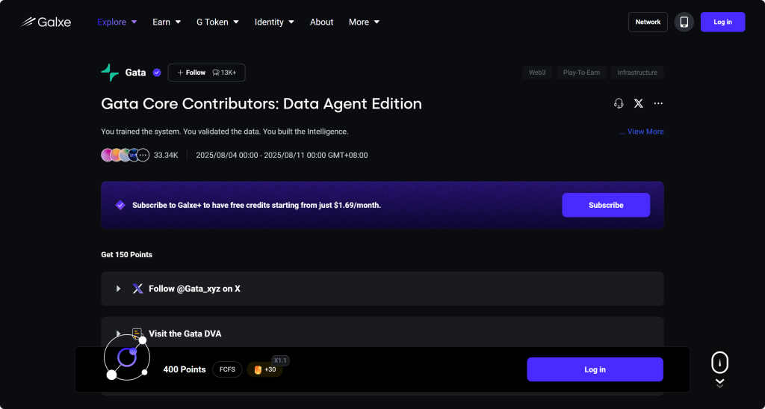765x409 pixels.
Task: Open the Earn dropdown menu
Action: [167, 22]
